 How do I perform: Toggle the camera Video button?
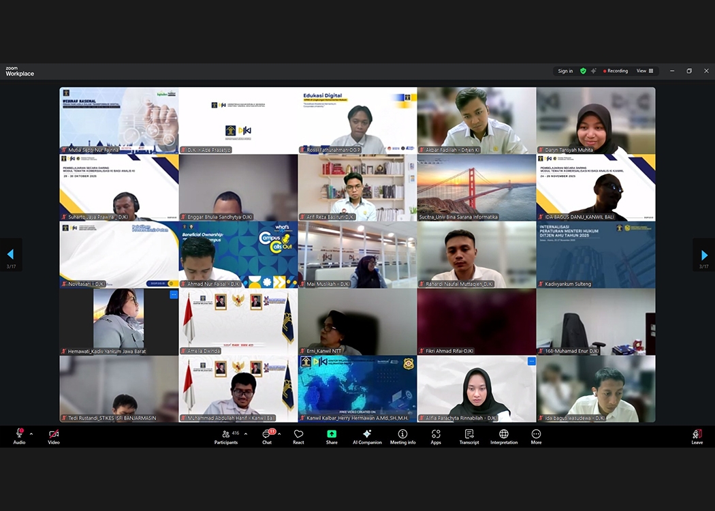[x=54, y=436]
